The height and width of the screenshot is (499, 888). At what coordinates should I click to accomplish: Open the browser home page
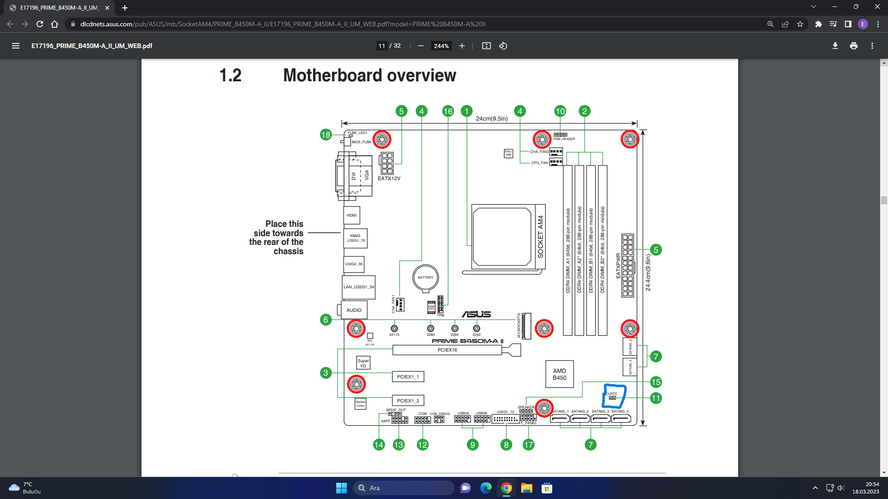coord(55,24)
